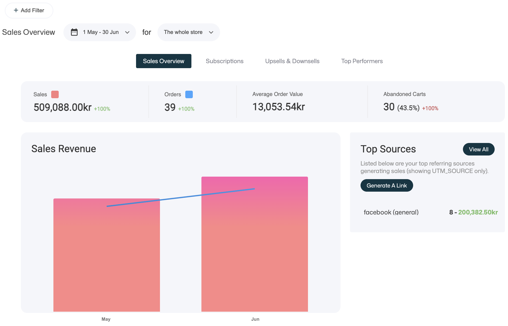Click the plus icon in Add Filter

pos(16,10)
